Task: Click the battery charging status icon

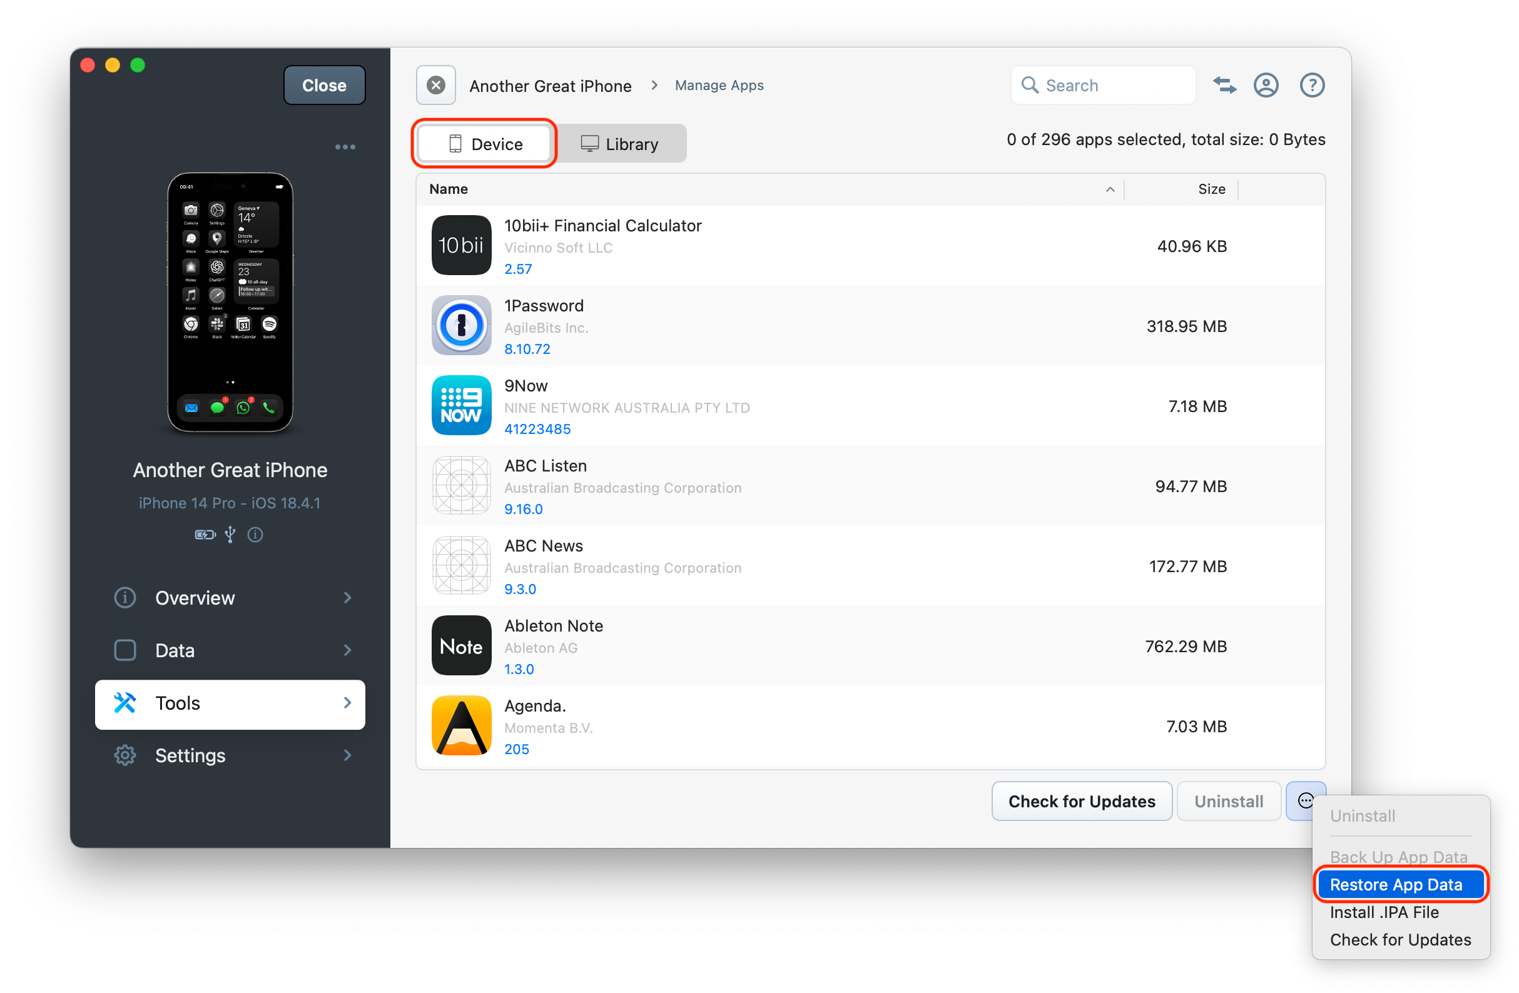Action: point(205,535)
